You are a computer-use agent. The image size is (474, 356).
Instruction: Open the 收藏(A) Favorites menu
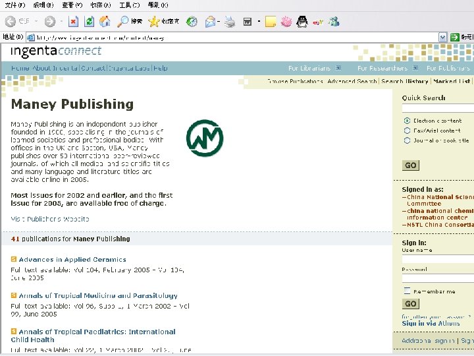(x=101, y=5)
